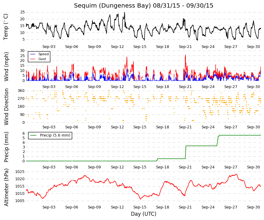The width and height of the screenshot is (264, 220).
Task: Click Sep-24 tick under precipitation plot
Action: pyautogui.click(x=208, y=167)
